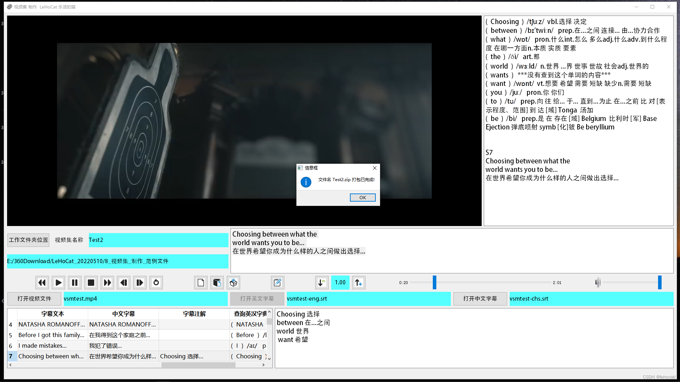Click the 打开中文字幕 button
This screenshot has width=680, height=382.
click(x=480, y=299)
